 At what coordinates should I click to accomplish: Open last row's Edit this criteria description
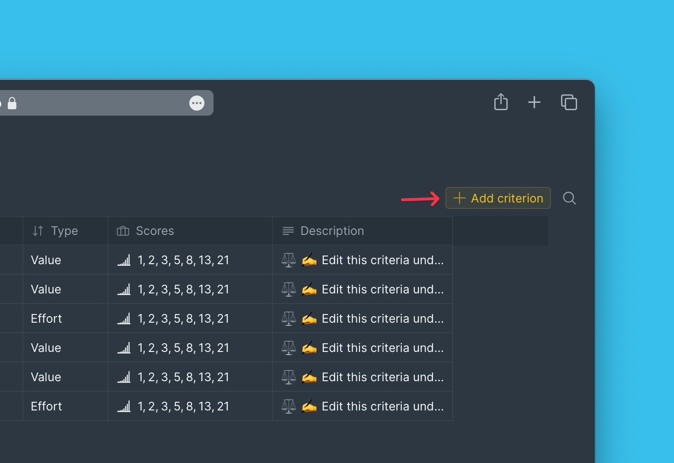[x=363, y=406]
